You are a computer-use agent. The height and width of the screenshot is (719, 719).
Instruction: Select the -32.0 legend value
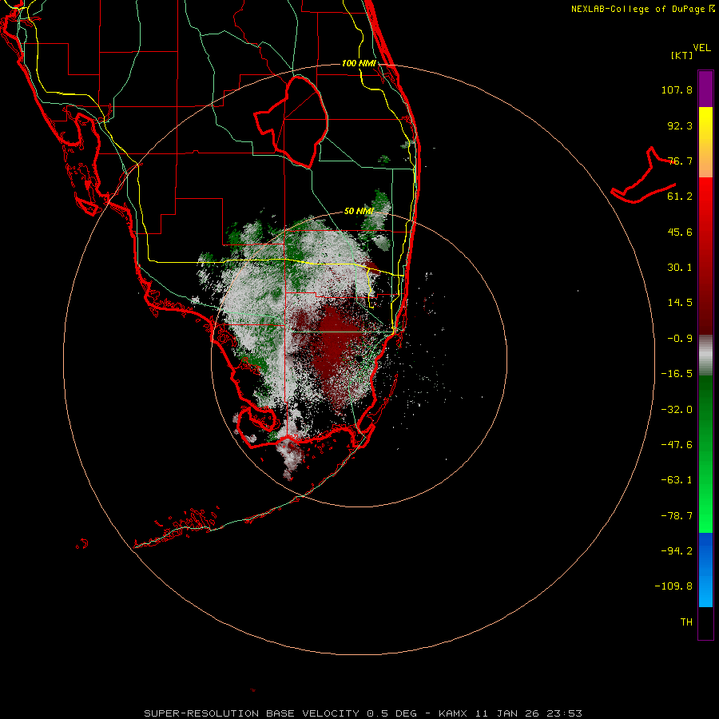[677, 410]
